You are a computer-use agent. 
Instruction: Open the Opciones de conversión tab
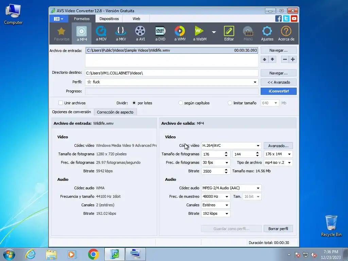(71, 112)
